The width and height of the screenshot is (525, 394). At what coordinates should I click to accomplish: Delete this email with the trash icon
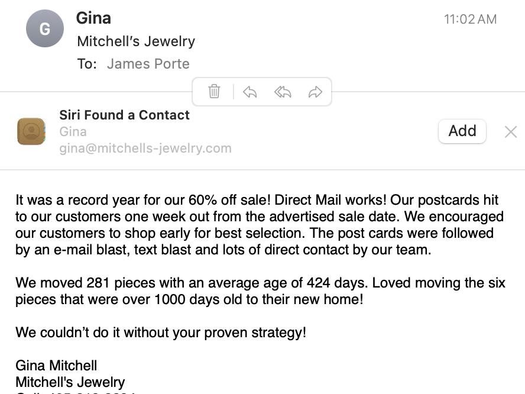point(214,92)
